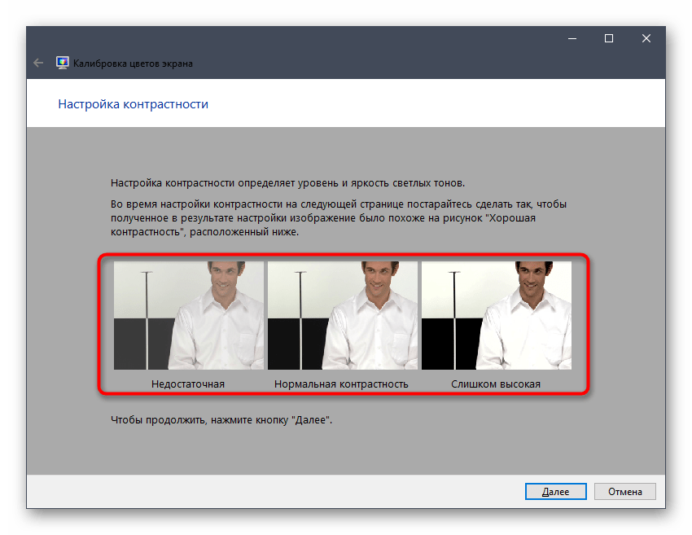
Task: Maximize the calibration window
Action: (x=608, y=38)
